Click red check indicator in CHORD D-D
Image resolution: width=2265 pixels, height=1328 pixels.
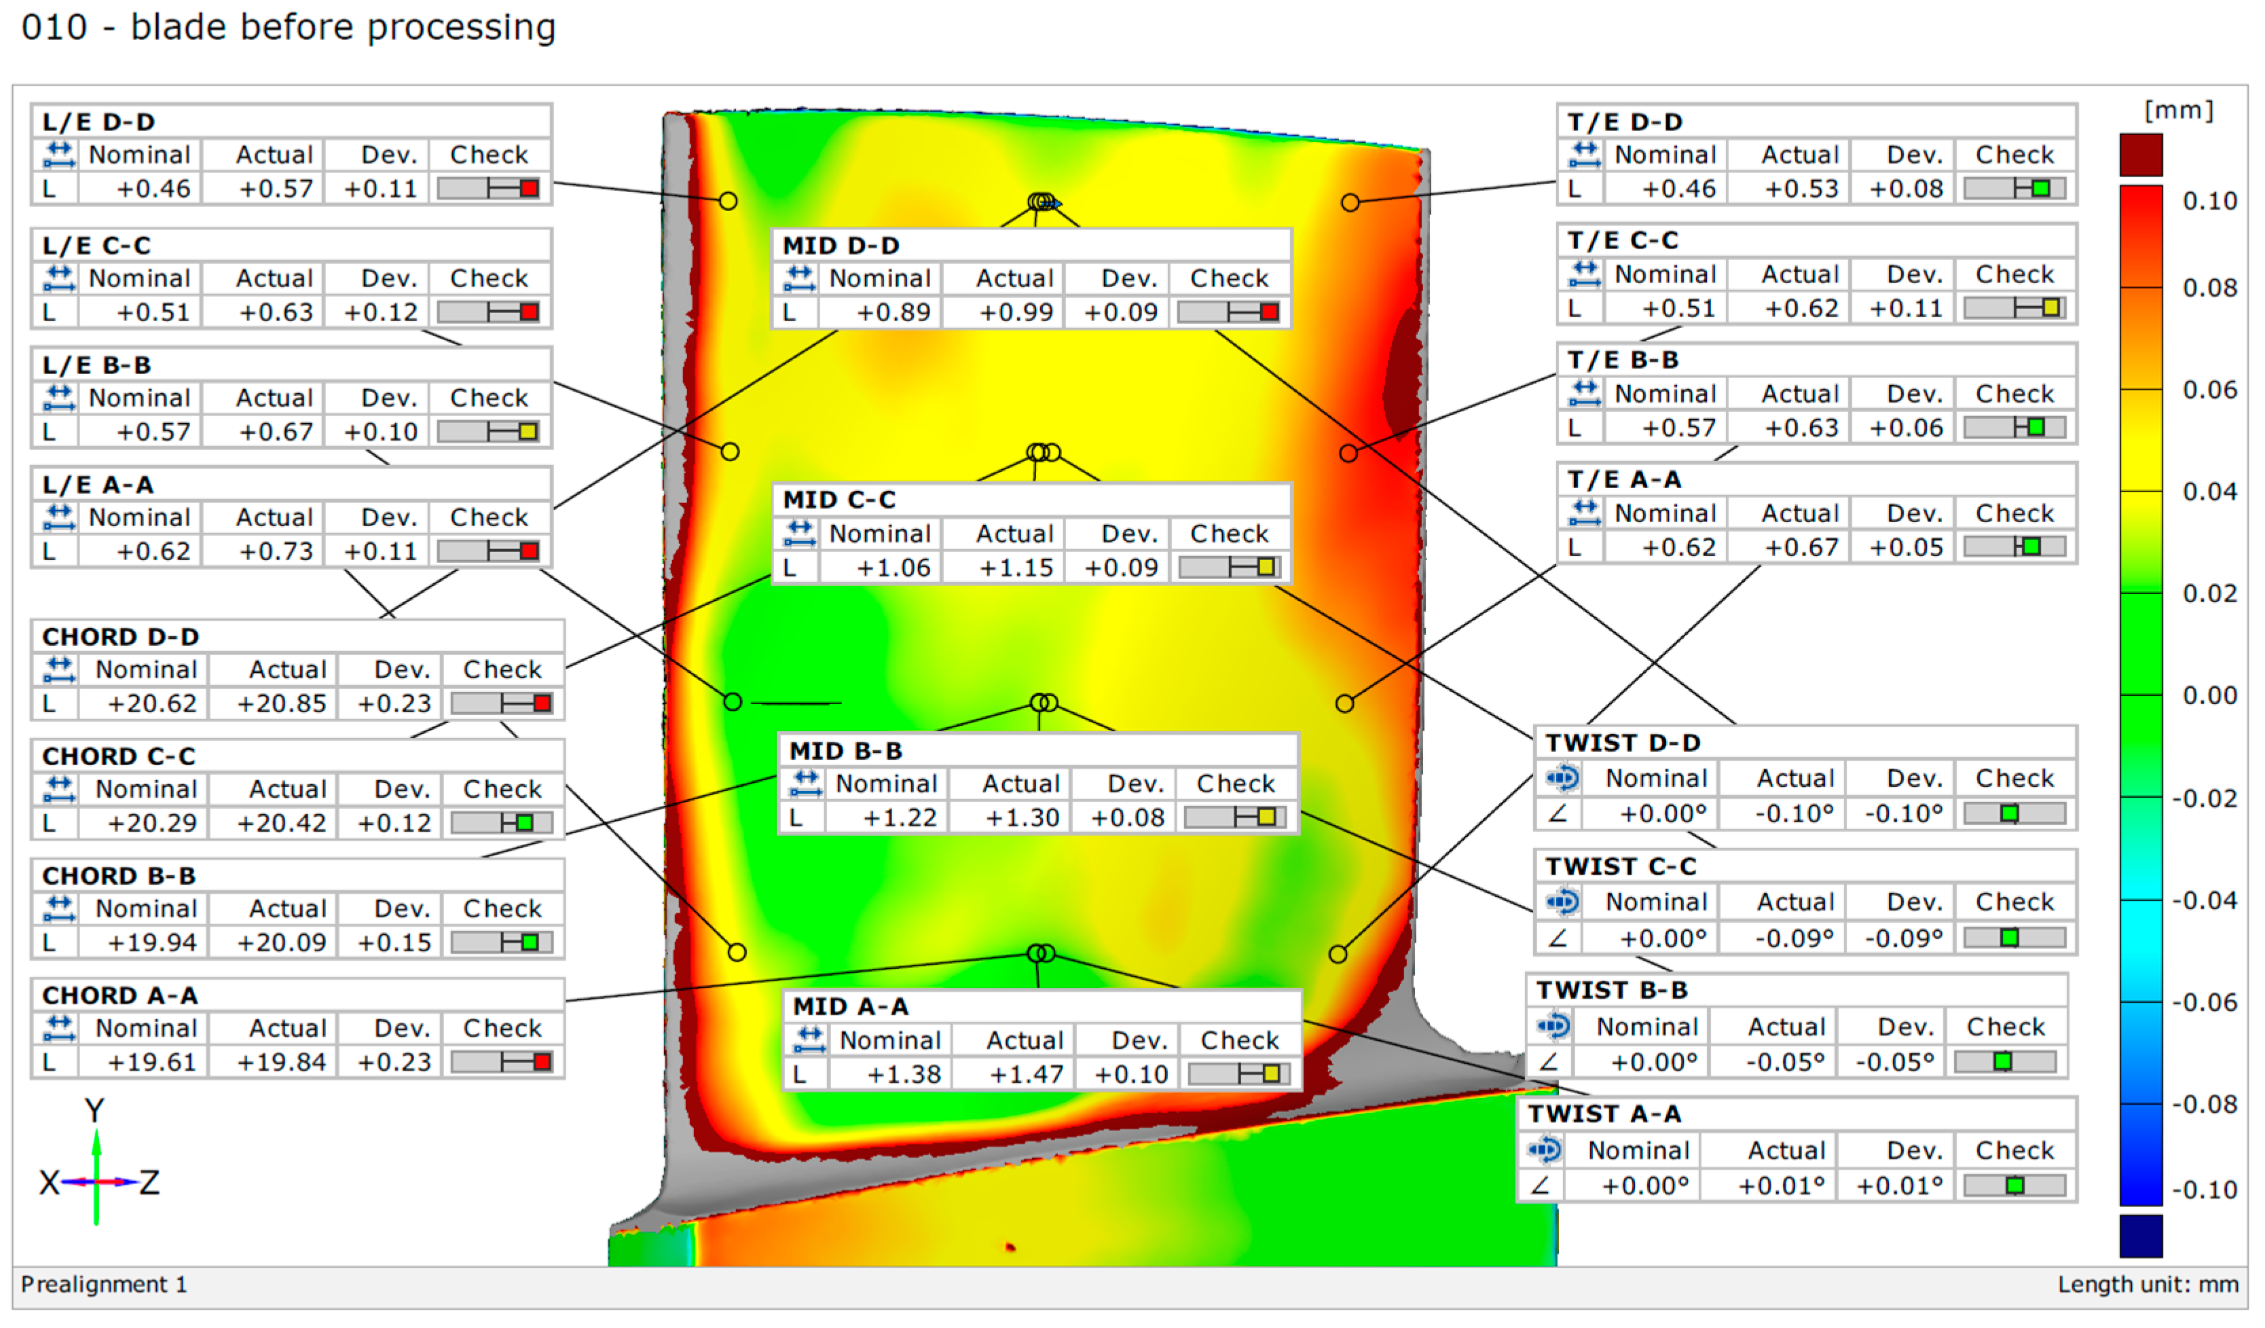[542, 703]
